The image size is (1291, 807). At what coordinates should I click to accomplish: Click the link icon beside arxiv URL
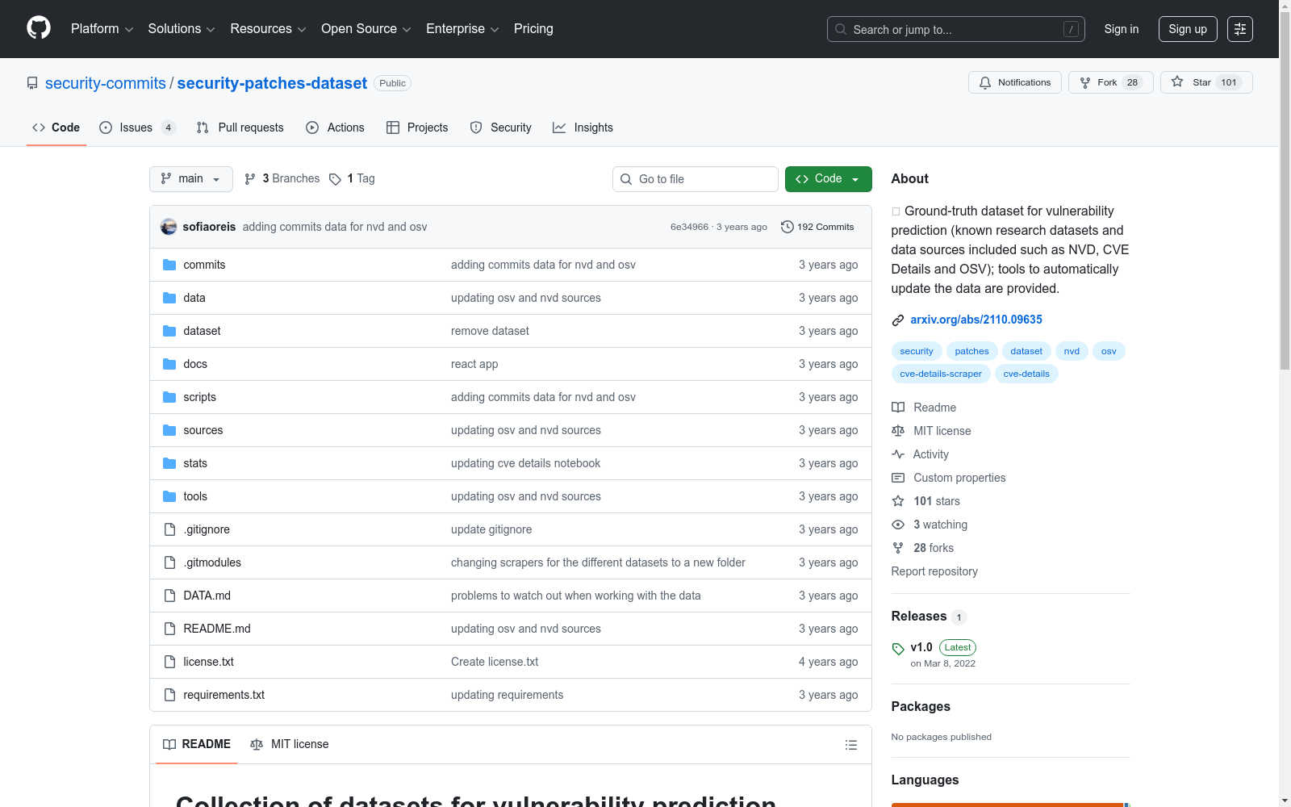click(x=898, y=320)
